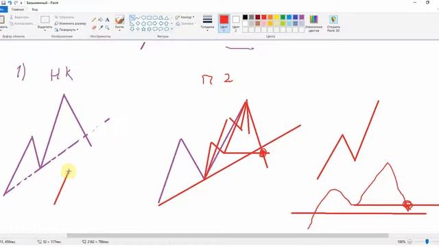Select the Rounded rectangle shape
The image size is (439, 247).
click(x=155, y=18)
